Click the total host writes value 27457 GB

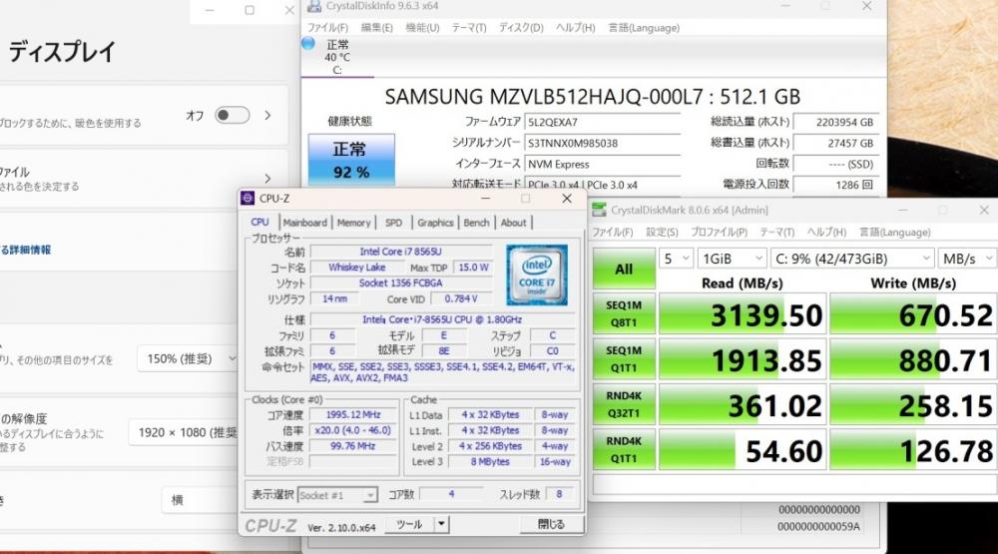835,144
